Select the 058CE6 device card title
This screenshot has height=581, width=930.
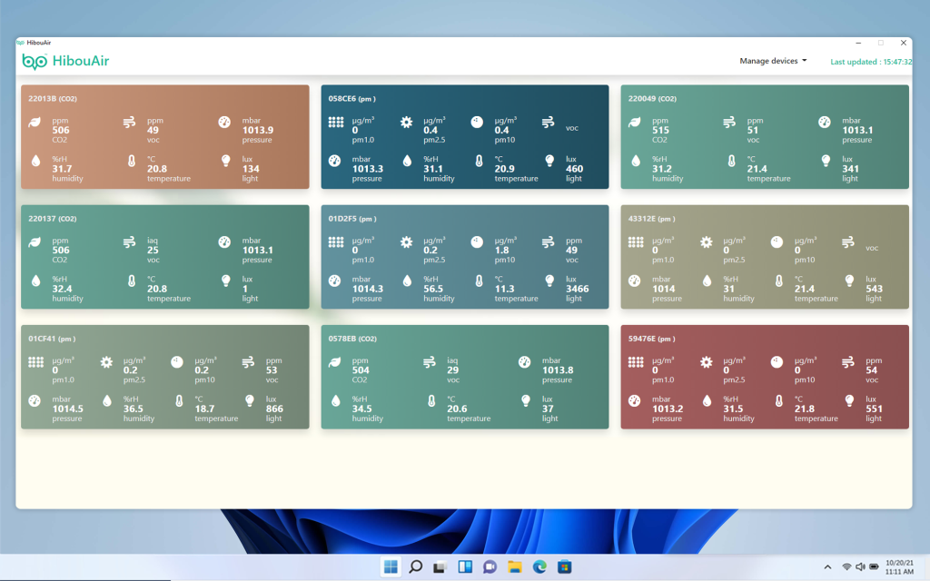pos(351,98)
